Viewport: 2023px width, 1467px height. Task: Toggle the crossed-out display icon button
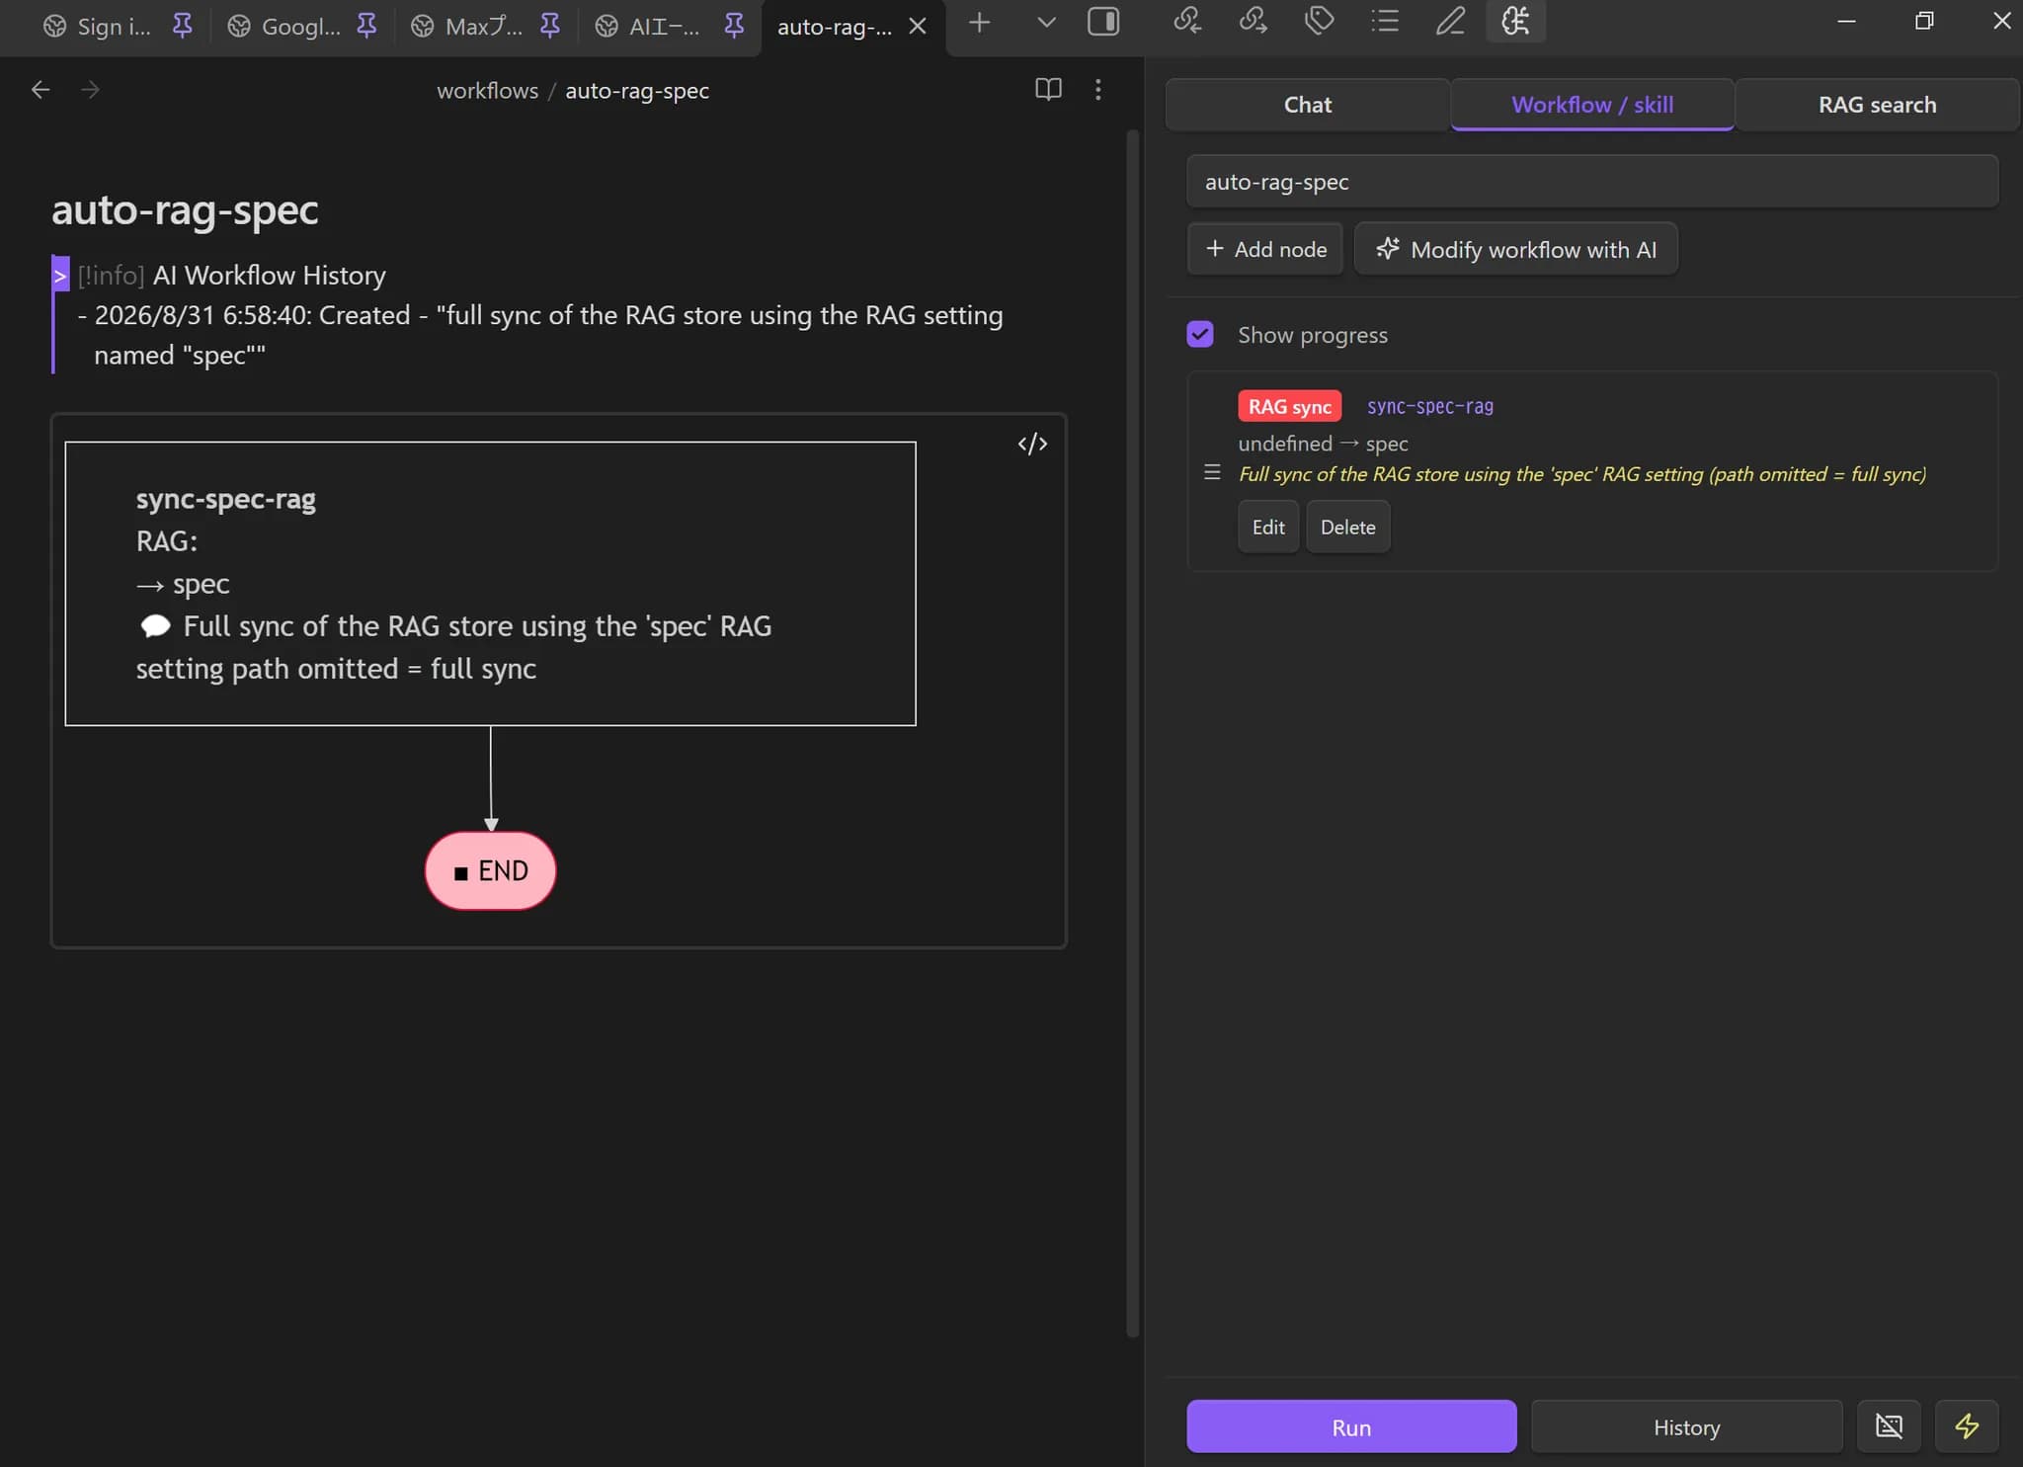tap(1888, 1426)
